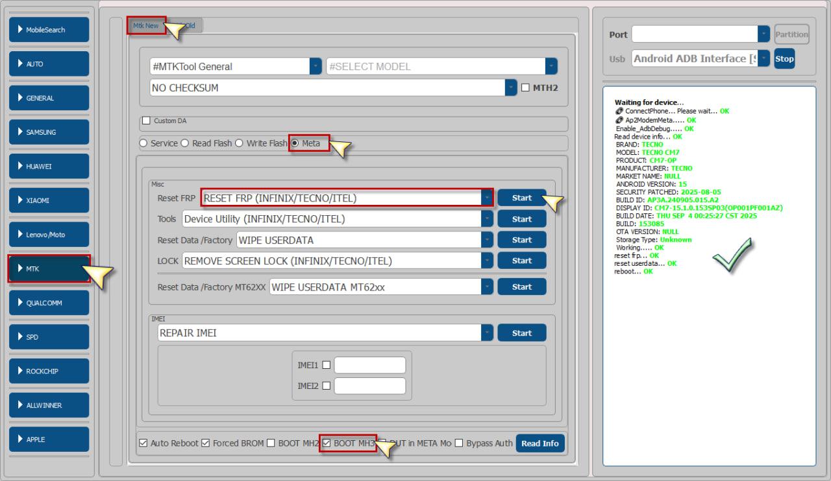
Task: Expand the RESET FRP method dropdown
Action: [486, 198]
